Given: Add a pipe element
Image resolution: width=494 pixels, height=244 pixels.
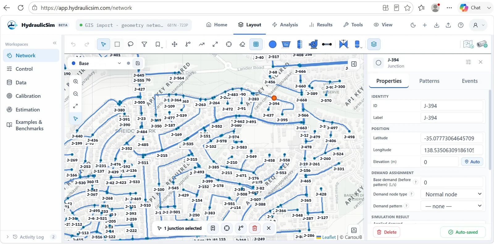Looking at the screenshot, I should tap(327, 44).
